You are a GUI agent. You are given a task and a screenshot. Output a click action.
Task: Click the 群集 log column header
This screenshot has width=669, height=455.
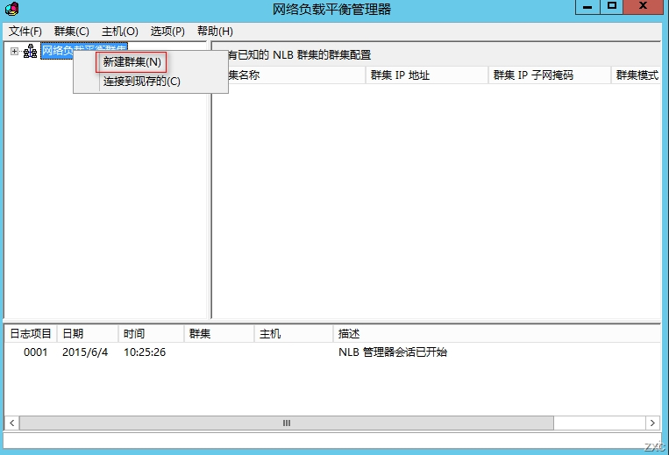pyautogui.click(x=219, y=333)
